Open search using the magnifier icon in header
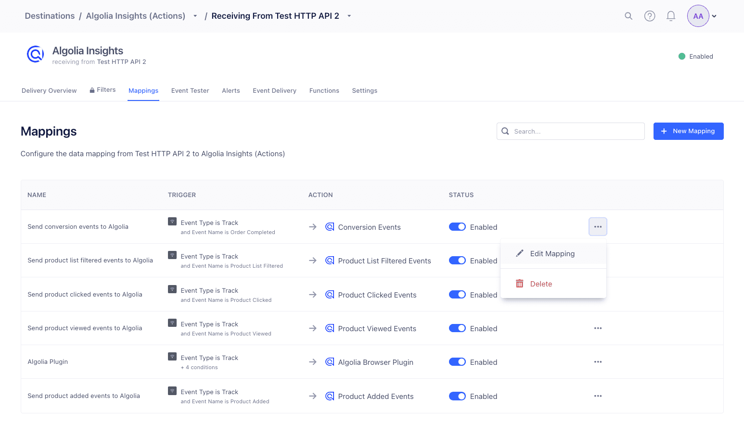 pyautogui.click(x=629, y=16)
